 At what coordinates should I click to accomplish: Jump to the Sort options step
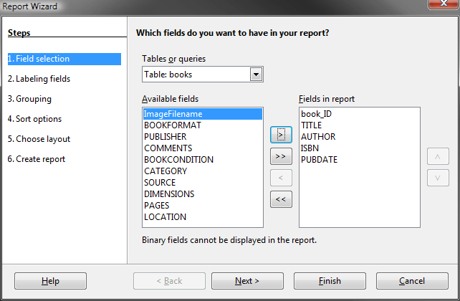point(34,119)
